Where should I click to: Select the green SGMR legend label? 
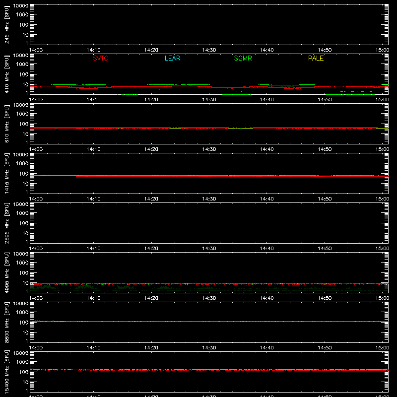(x=243, y=58)
